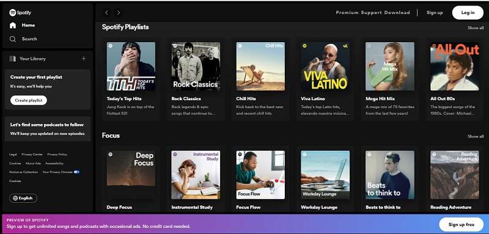This screenshot has width=489, height=234.
Task: Click the Reading Adventure title text
Action: (x=450, y=207)
